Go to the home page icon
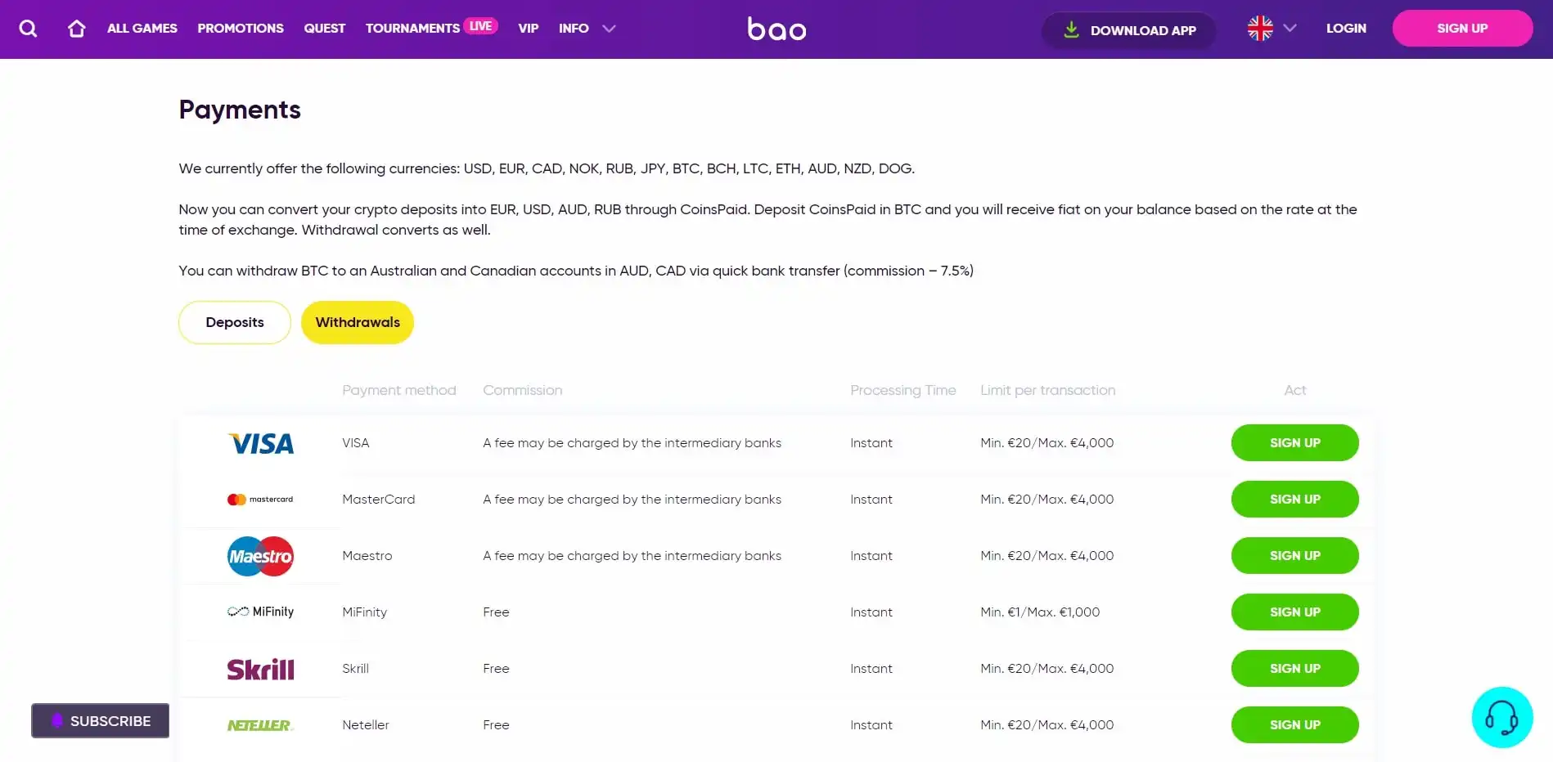This screenshot has height=762, width=1553. [76, 29]
